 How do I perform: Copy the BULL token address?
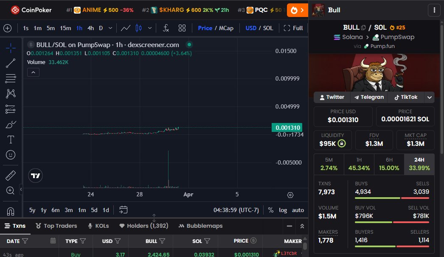[364, 28]
